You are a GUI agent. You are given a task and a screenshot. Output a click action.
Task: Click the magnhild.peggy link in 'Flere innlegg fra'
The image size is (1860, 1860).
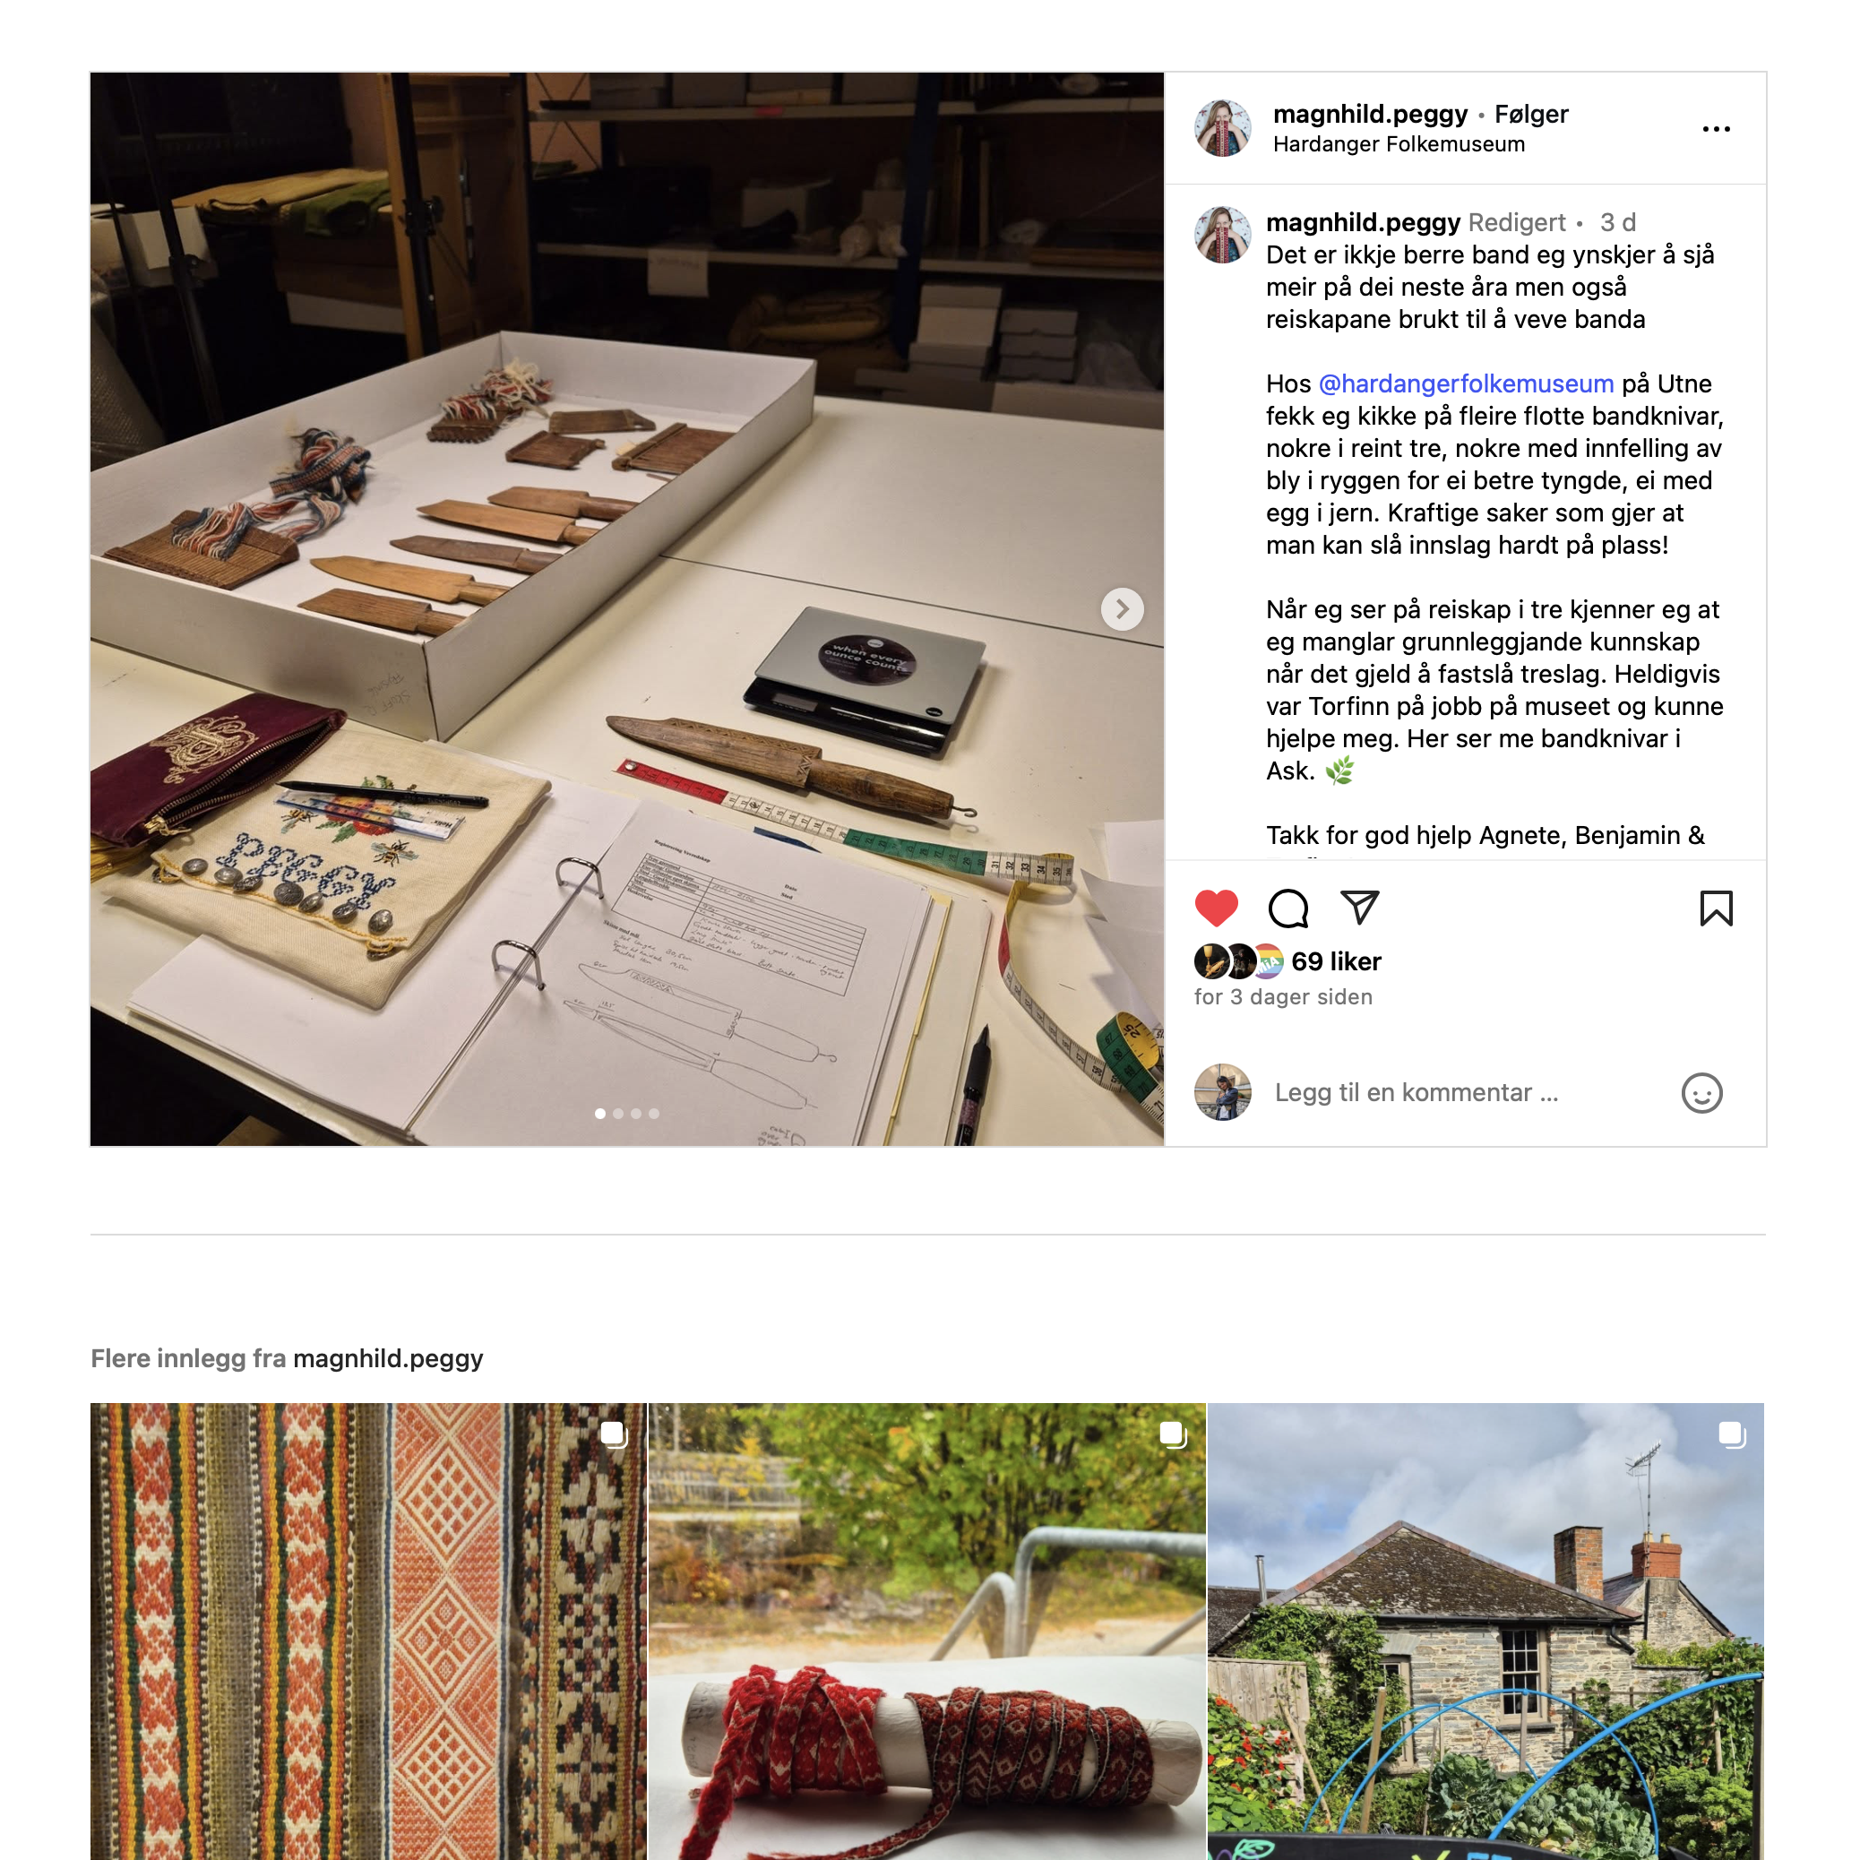pyautogui.click(x=388, y=1358)
